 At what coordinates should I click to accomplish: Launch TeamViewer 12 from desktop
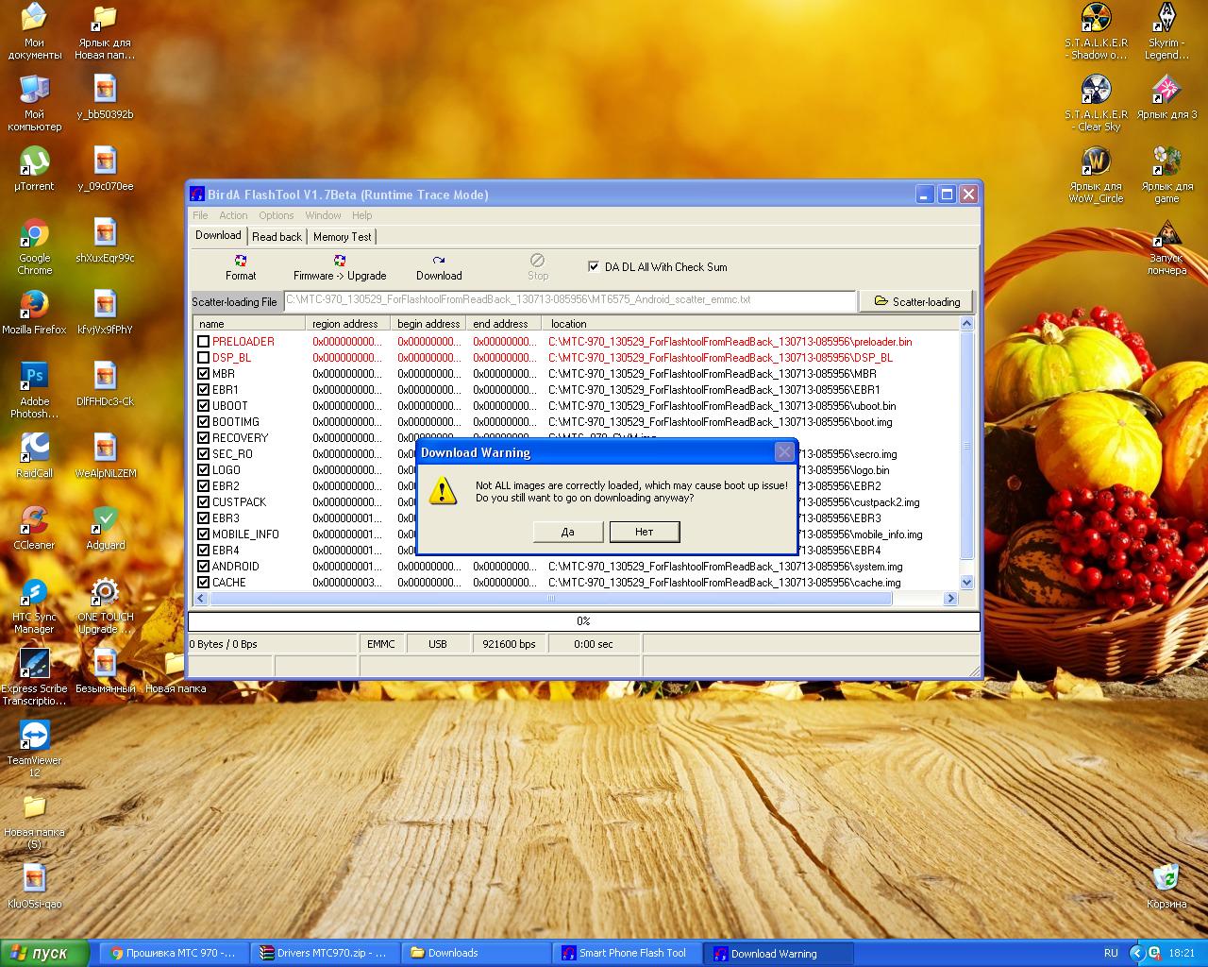(34, 736)
